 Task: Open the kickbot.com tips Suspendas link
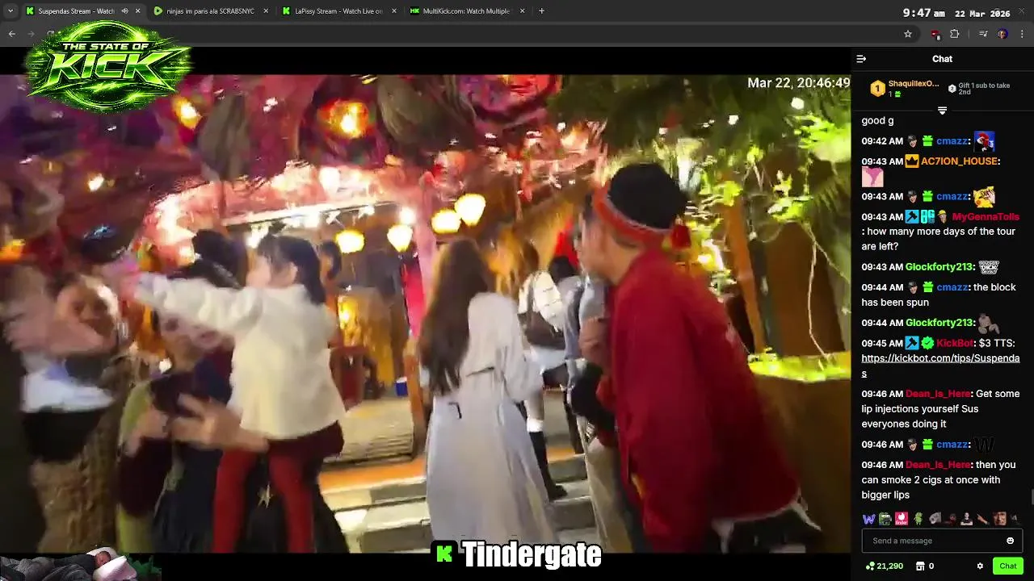tap(940, 366)
